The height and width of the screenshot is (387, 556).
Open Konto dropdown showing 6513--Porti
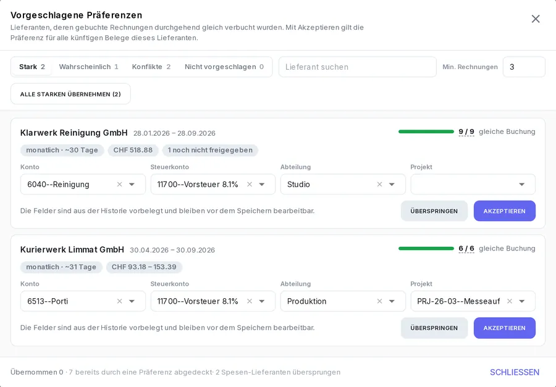(x=132, y=301)
